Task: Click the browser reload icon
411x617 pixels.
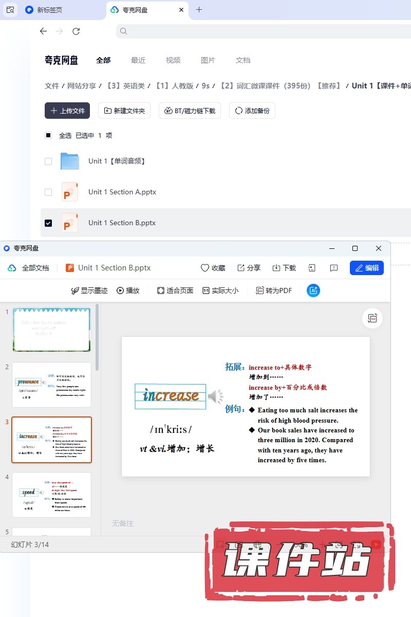Action: click(76, 31)
